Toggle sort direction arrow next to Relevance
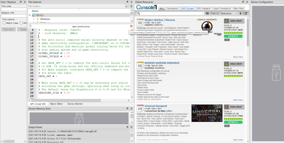Image resolution: width=284 pixels, height=143 pixels. coord(240,13)
